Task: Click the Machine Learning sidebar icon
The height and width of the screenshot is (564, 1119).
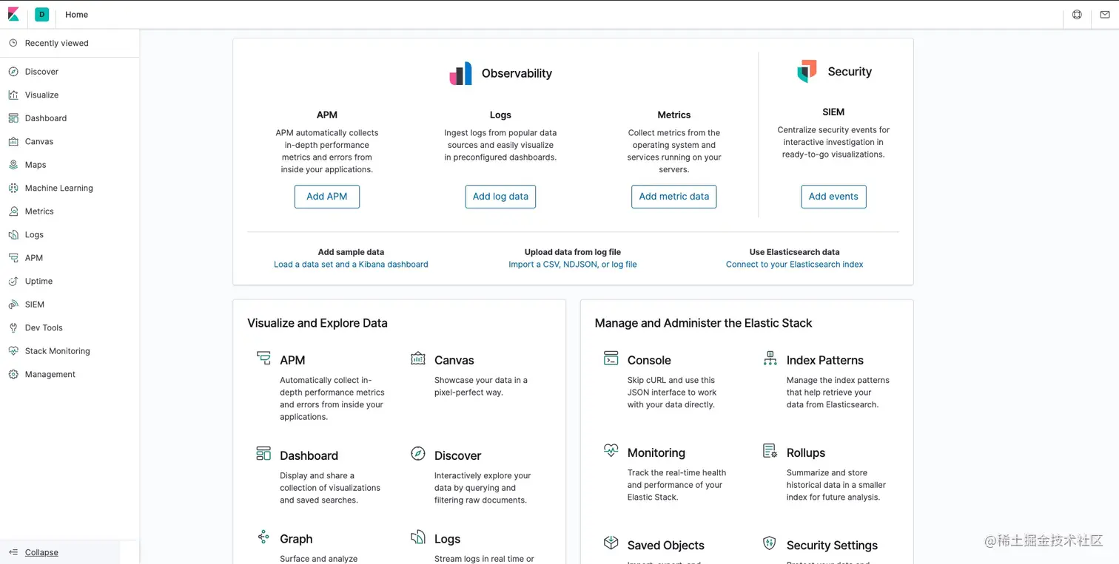Action: (x=13, y=188)
